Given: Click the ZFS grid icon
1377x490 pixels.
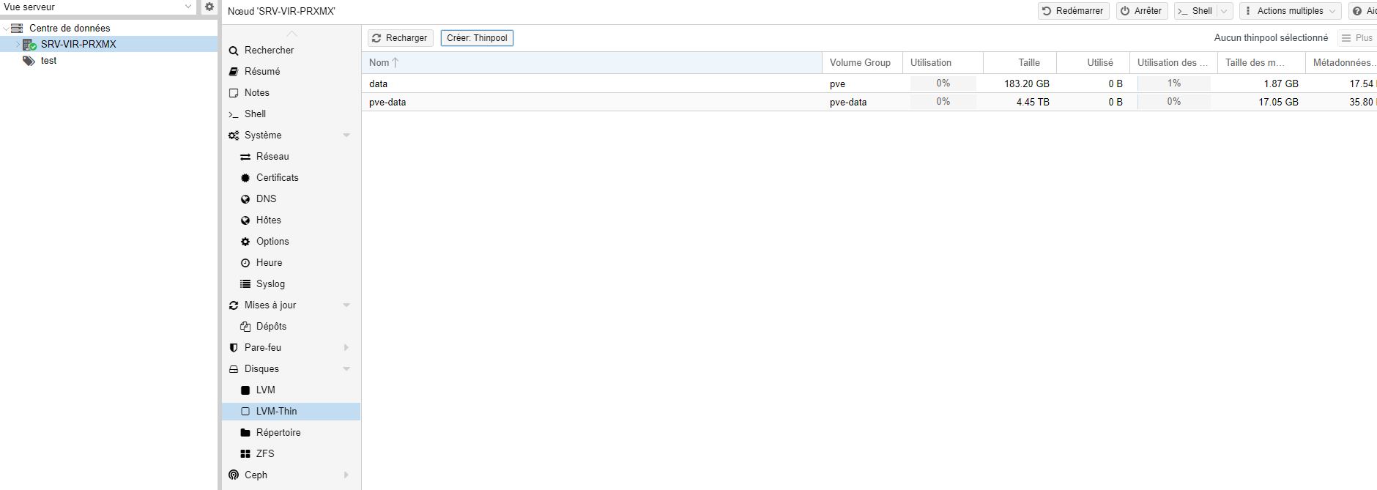Looking at the screenshot, I should pyautogui.click(x=245, y=453).
